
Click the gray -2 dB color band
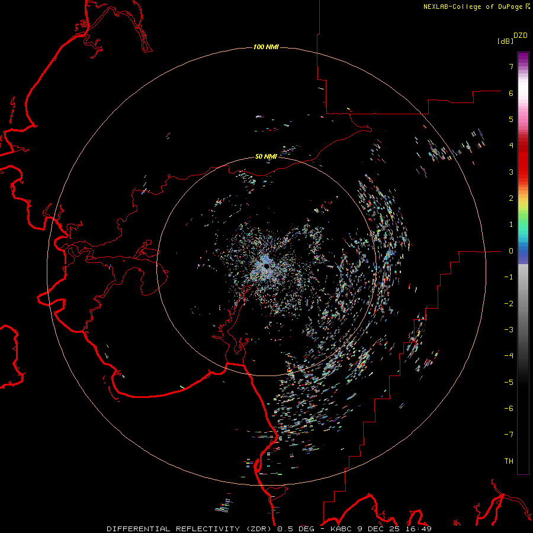click(x=523, y=304)
